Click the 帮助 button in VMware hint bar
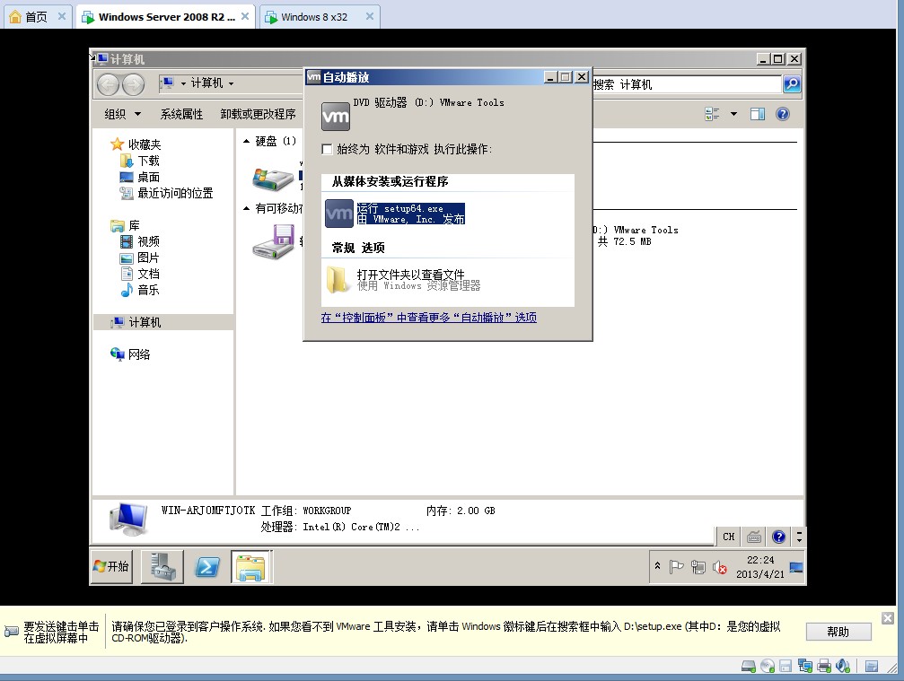Screen dimensions: 904x681 coord(838,632)
